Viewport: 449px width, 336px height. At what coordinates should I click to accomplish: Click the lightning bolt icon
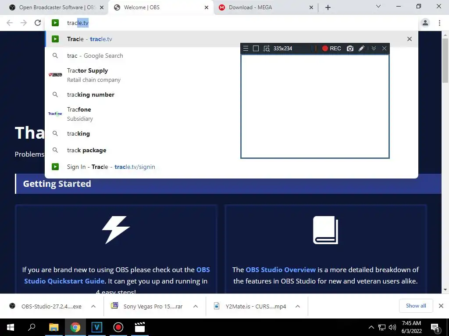pyautogui.click(x=116, y=230)
